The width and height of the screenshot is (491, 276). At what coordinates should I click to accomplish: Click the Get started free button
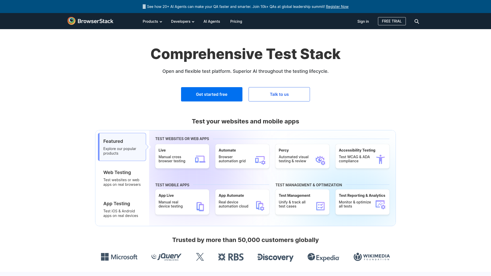[211, 94]
